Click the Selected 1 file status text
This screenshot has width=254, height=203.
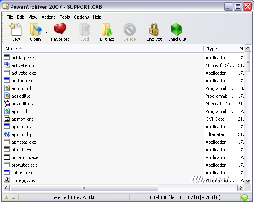[74, 197]
